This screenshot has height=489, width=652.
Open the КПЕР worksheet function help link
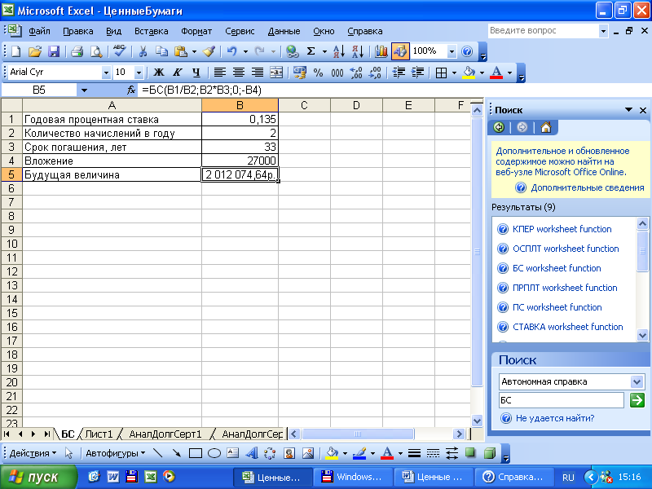pos(562,229)
